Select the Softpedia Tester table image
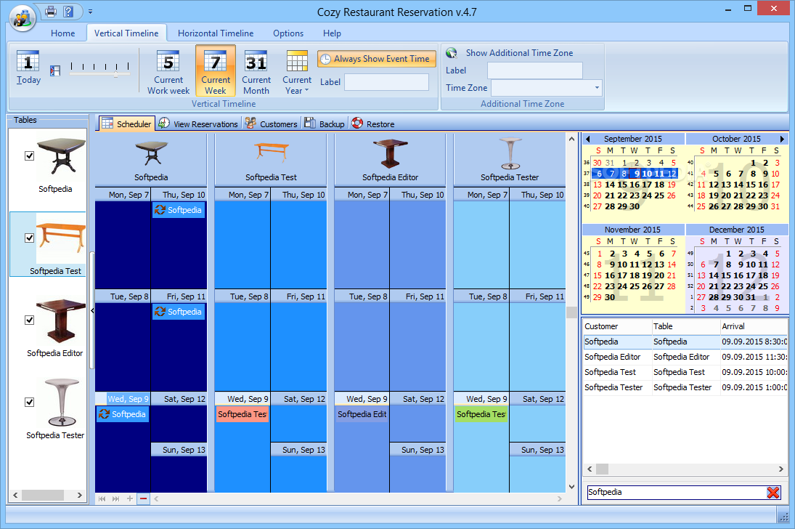 pos(62,402)
